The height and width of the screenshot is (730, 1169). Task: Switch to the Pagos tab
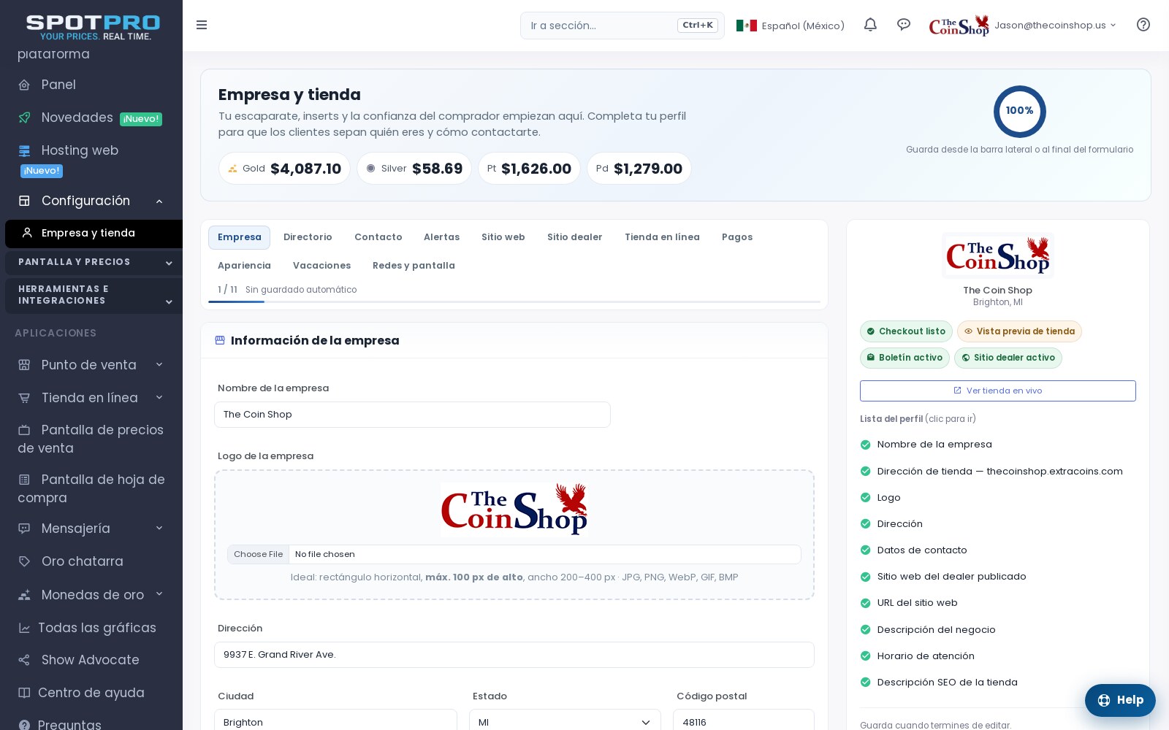click(x=737, y=237)
